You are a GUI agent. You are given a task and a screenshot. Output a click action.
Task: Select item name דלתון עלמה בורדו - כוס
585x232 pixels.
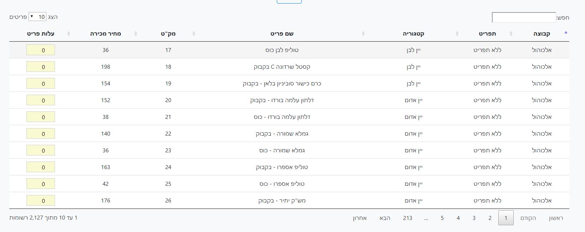tap(282, 117)
